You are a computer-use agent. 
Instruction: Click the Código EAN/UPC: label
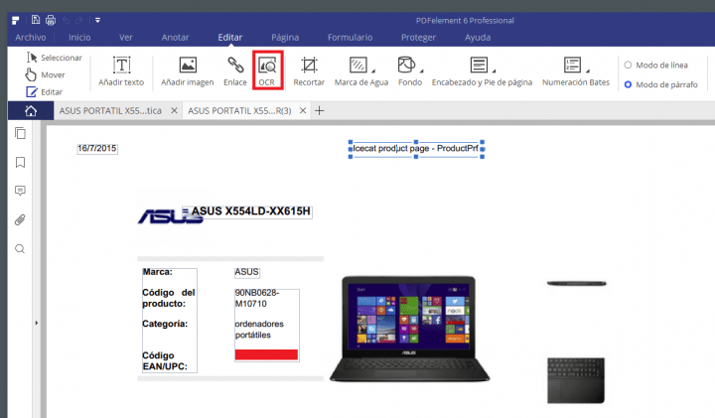[165, 361]
